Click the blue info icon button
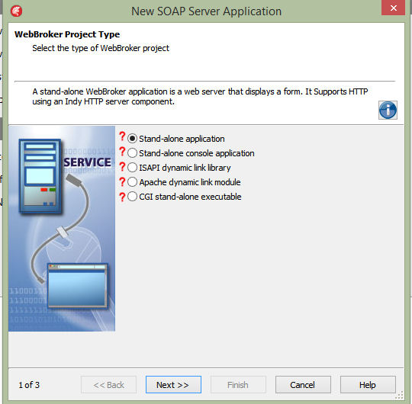This screenshot has height=404, width=412. tap(388, 110)
